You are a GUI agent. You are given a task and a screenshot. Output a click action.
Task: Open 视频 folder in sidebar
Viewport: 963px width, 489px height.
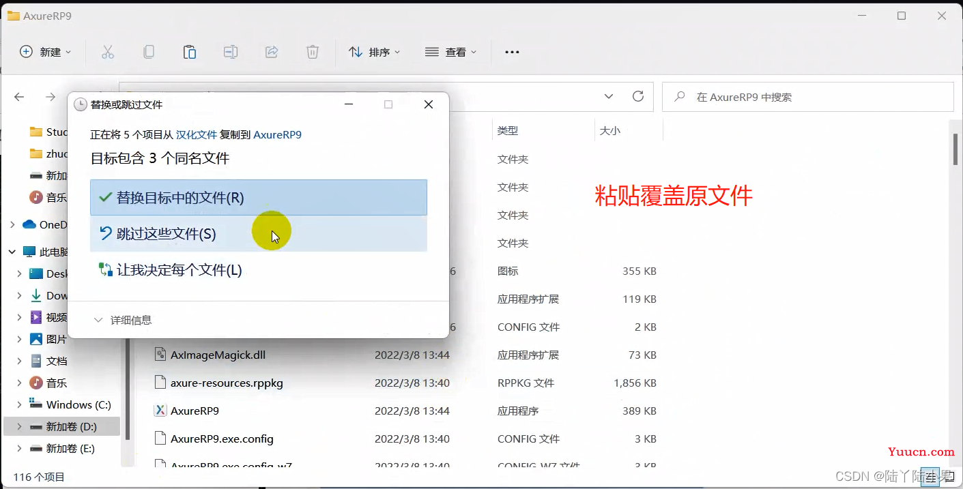pyautogui.click(x=57, y=317)
